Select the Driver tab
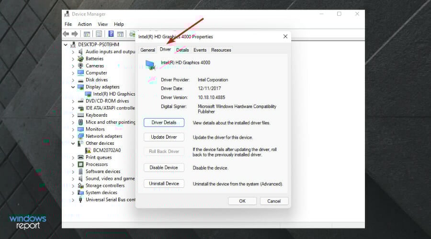 (165, 49)
